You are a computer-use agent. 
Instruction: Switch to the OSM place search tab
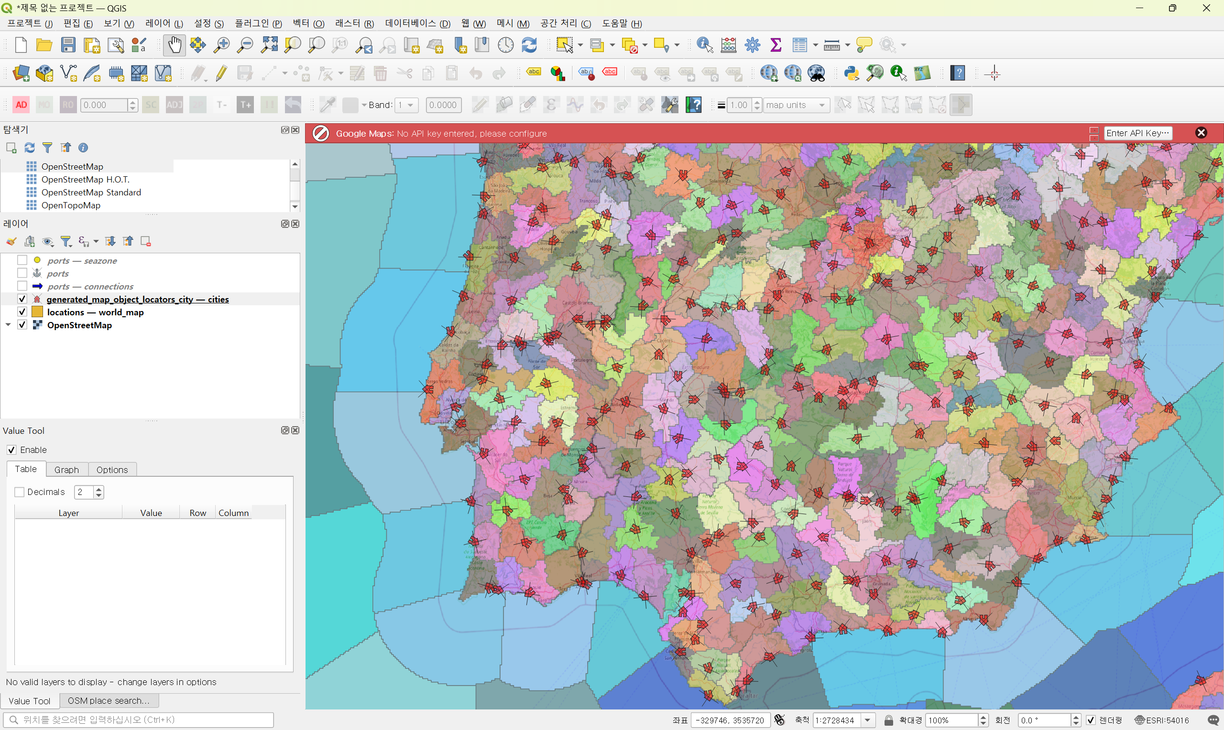(109, 700)
